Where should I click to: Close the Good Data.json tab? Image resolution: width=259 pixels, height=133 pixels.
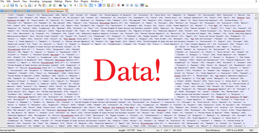point(66,11)
